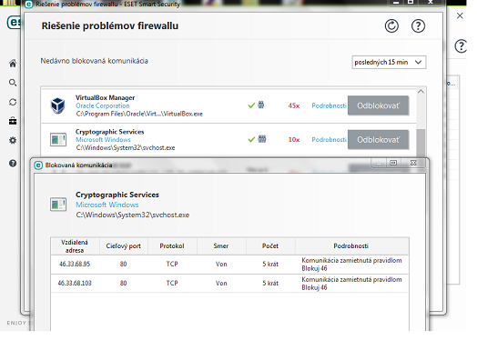The height and width of the screenshot is (360, 477).
Task: Close the Blokovaná komunikácia dialog
Action: pos(413,163)
